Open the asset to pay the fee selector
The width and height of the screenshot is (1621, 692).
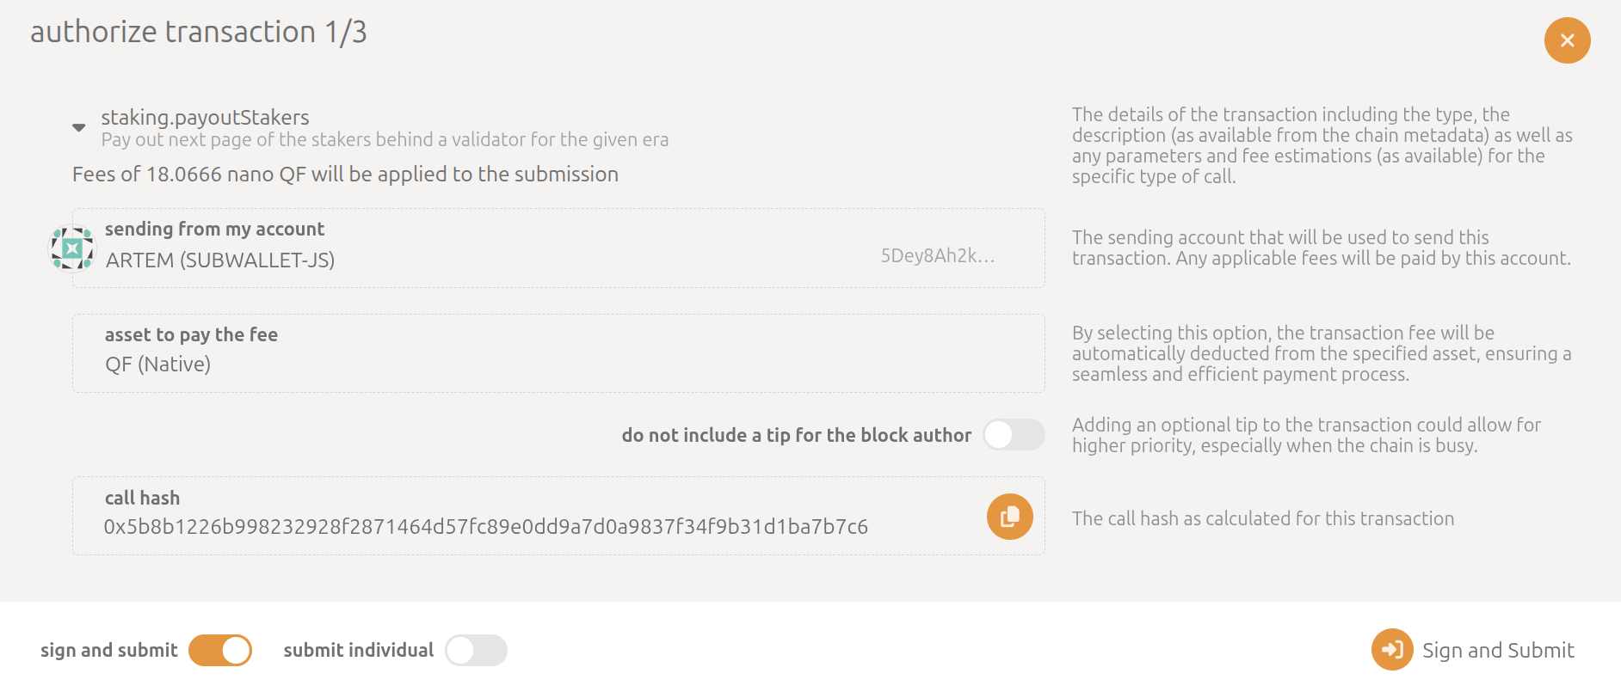coord(559,352)
